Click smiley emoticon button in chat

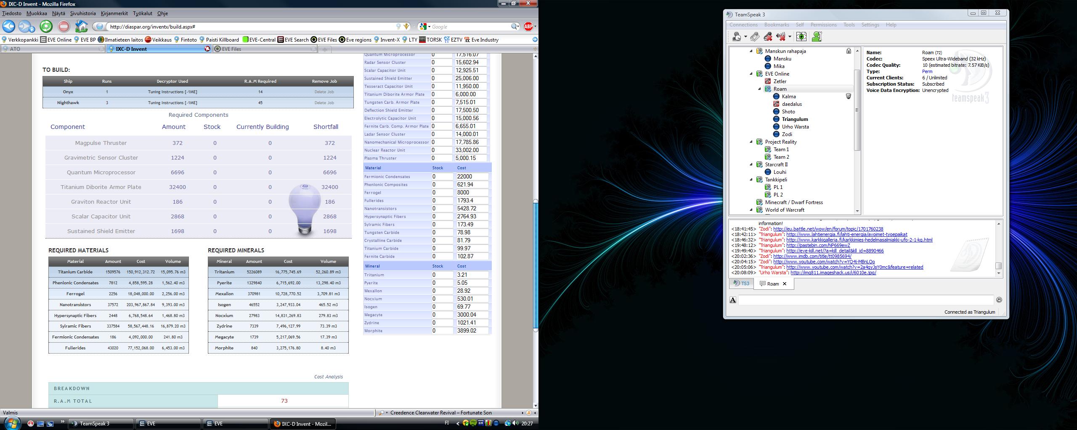[x=999, y=299]
